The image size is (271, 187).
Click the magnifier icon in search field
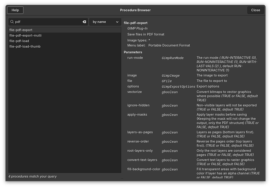pos(12,22)
